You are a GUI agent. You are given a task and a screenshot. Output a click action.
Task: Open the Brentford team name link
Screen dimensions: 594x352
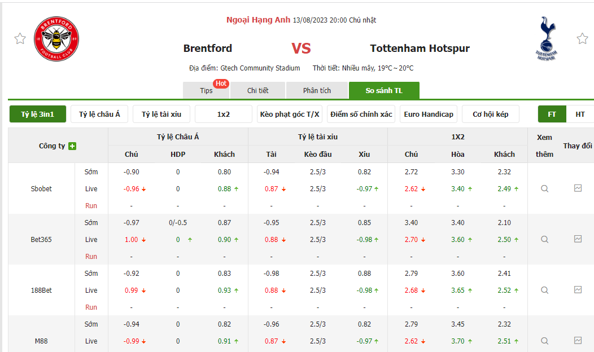click(208, 48)
